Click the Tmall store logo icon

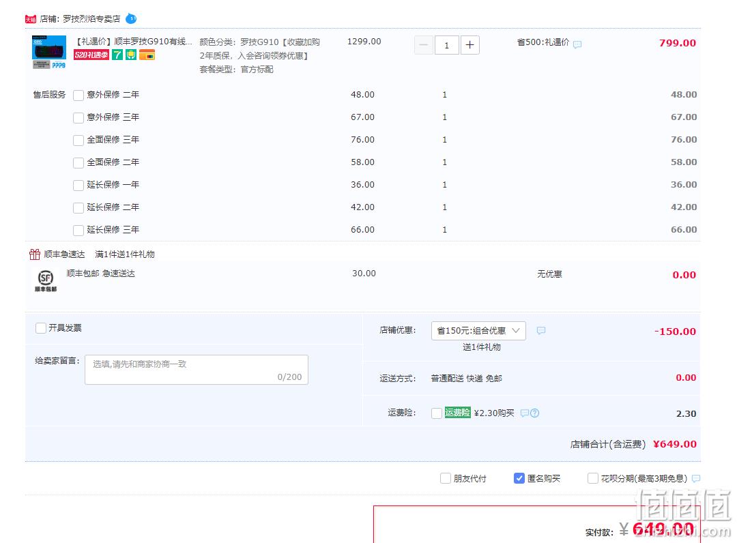pyautogui.click(x=31, y=19)
